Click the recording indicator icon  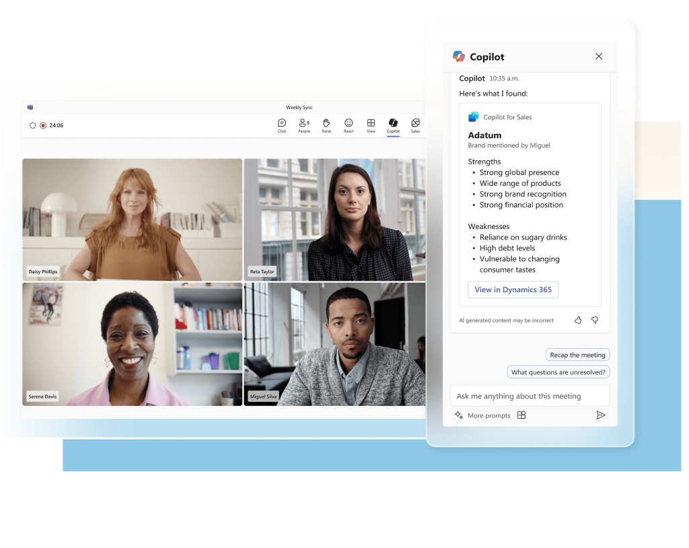(43, 125)
